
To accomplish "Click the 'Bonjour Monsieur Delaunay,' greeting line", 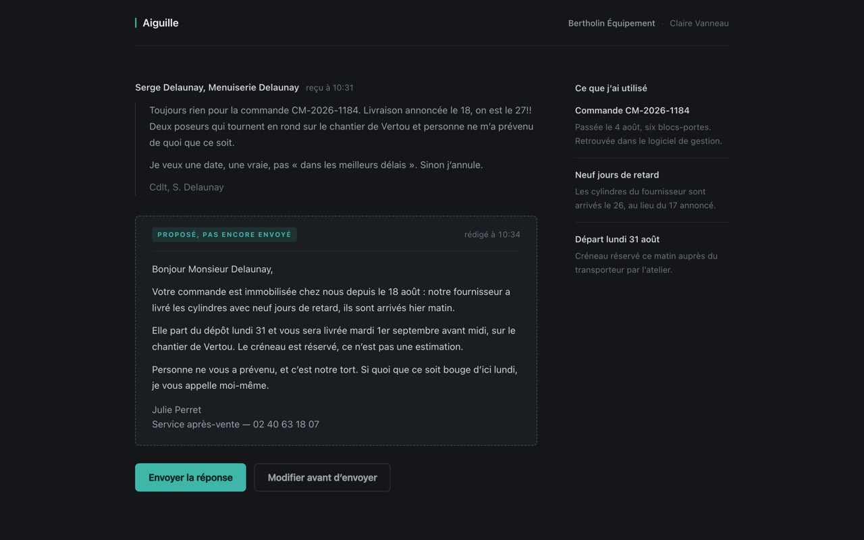I will coord(213,269).
